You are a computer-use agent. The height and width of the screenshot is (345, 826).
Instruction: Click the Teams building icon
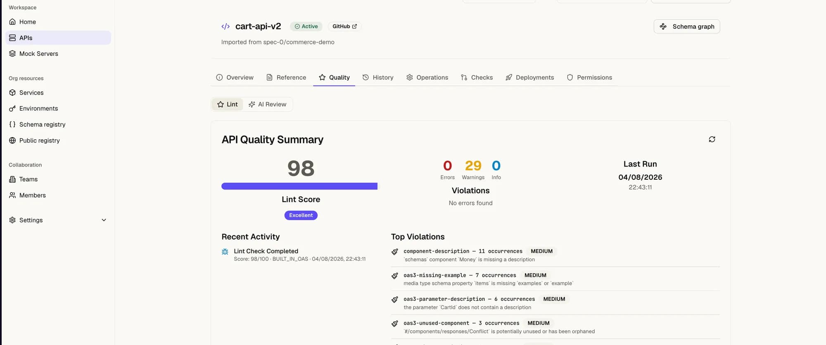pyautogui.click(x=12, y=179)
